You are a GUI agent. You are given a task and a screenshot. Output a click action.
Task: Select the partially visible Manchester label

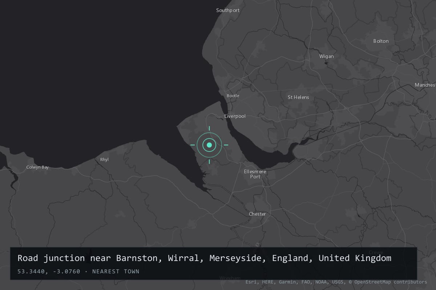(x=425, y=85)
